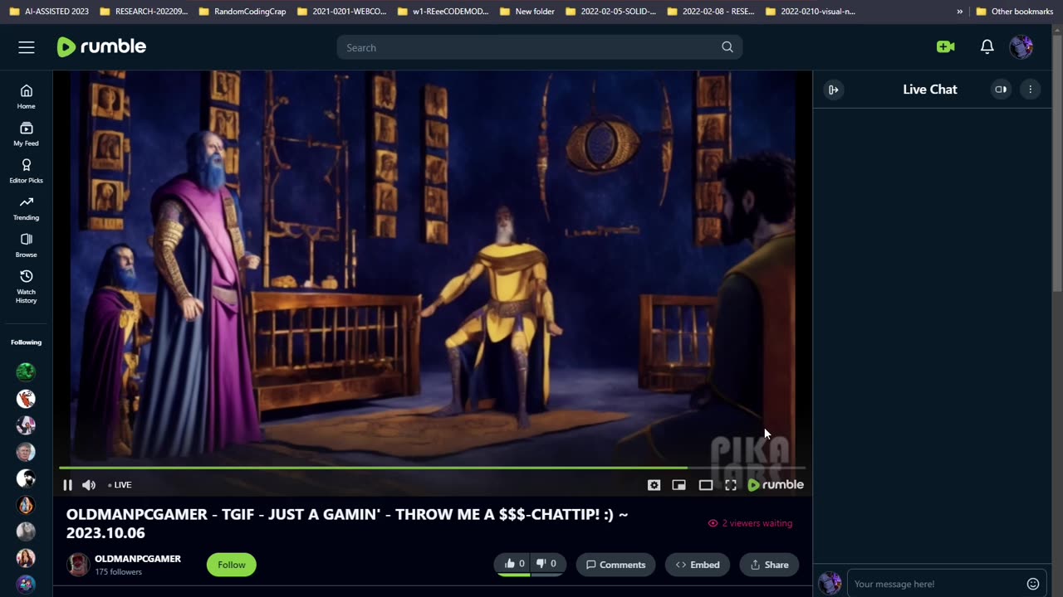Open My Feed in sidebar

click(x=27, y=133)
